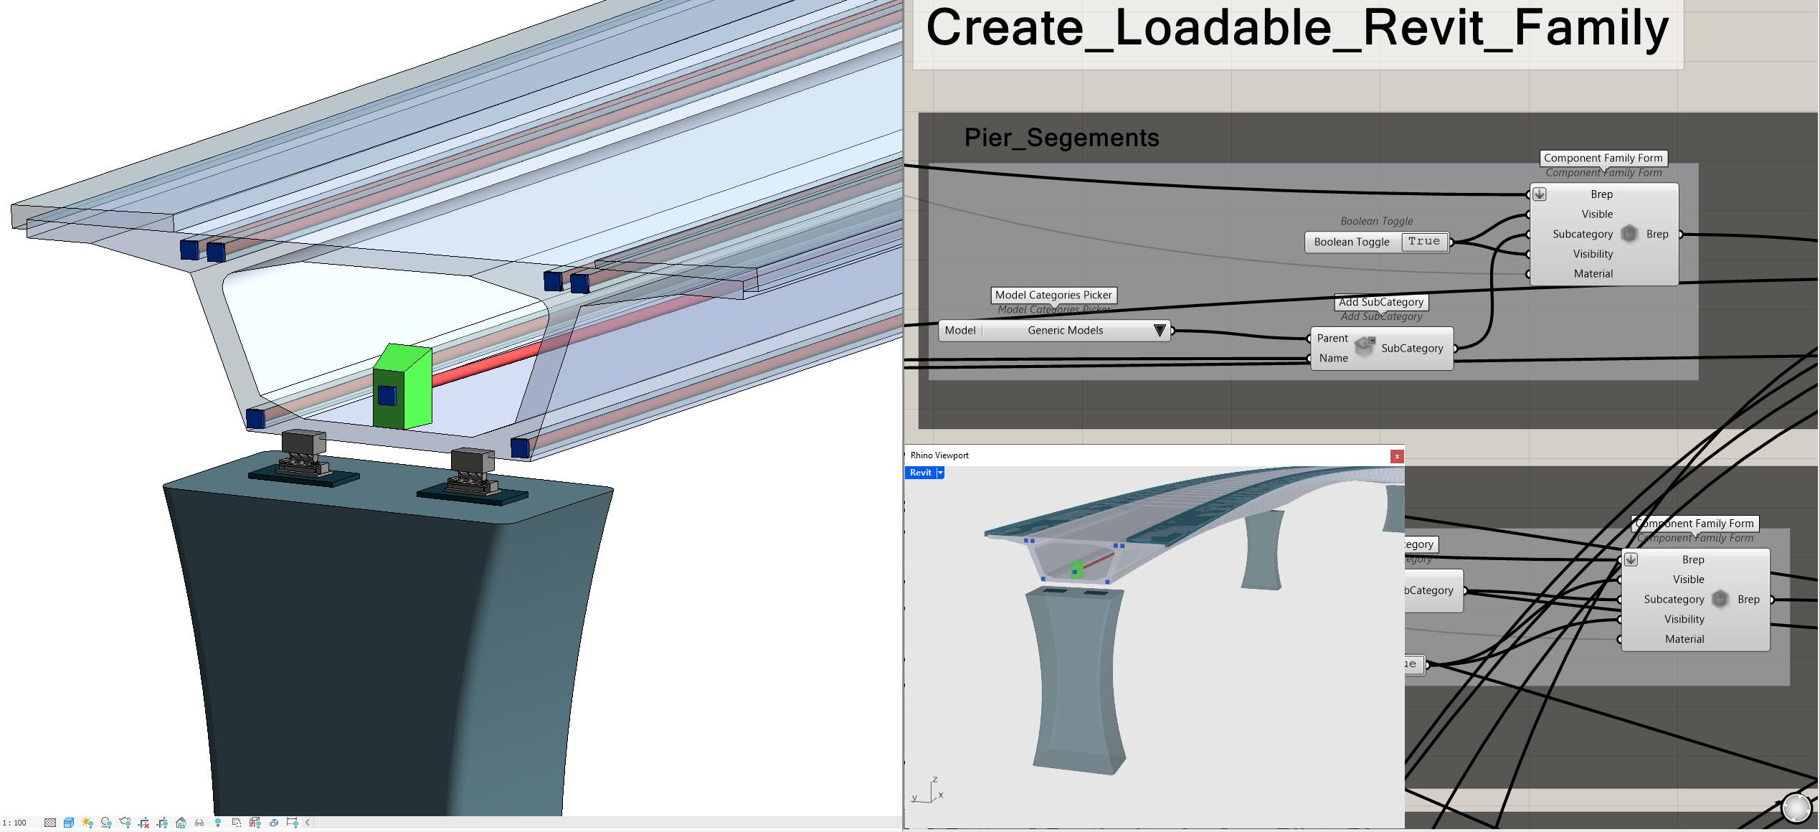1820x832 pixels.
Task: Open rendering dialog teapot icon
Action: 125,823
